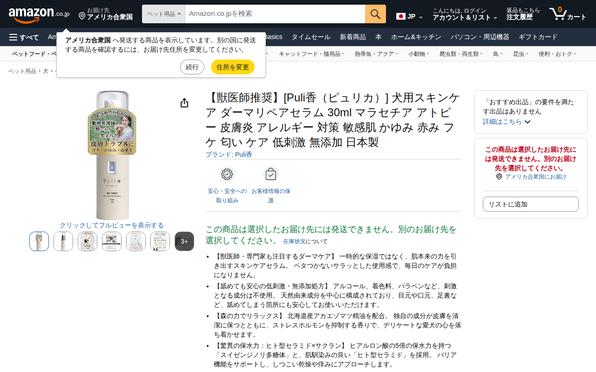Open the 新着商品 nav item
This screenshot has height=372, width=596.
[x=353, y=37]
